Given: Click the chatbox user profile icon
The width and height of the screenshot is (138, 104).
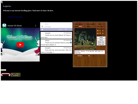Looking at the screenshot, I should tap(42, 30).
